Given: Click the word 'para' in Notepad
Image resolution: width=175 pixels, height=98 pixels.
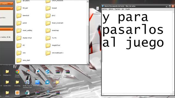Looking at the screenshot, I should (133, 18).
